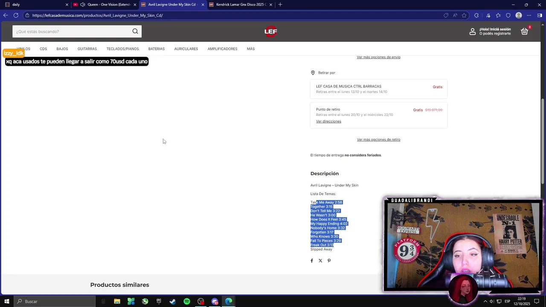Go to home via LEF logo
This screenshot has width=546, height=307.
270,31
